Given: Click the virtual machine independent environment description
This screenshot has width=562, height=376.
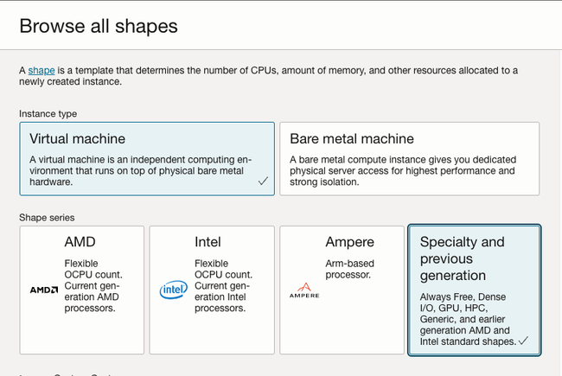Looking at the screenshot, I should [140, 170].
